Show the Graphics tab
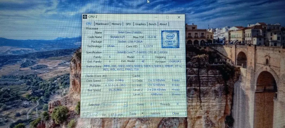This screenshot has height=128, width=285. (x=140, y=24)
